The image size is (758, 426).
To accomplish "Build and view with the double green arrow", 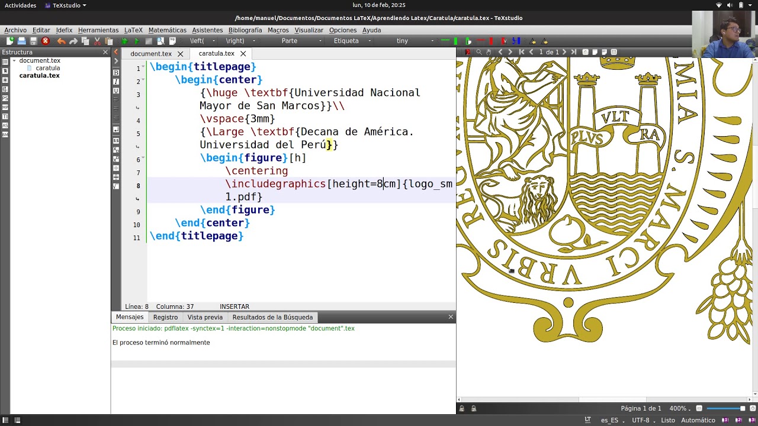I will 124,41.
